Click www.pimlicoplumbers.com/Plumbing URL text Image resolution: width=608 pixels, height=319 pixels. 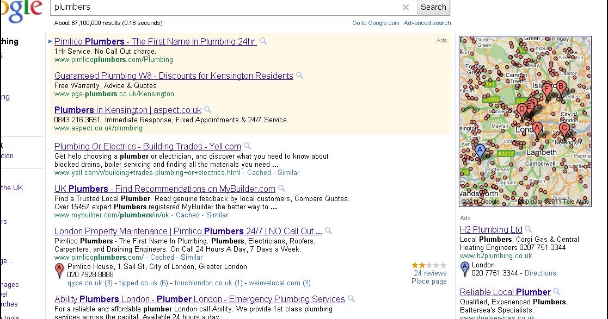pyautogui.click(x=114, y=60)
